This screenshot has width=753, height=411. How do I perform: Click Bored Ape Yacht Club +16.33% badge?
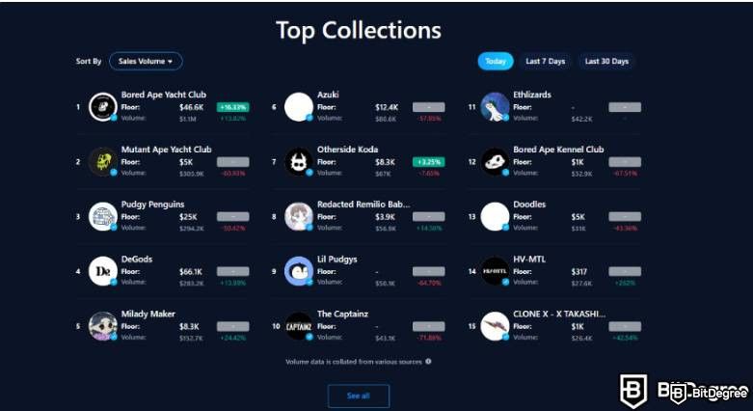(233, 107)
